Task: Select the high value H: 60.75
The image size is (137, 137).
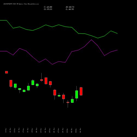Action: pos(70,7)
